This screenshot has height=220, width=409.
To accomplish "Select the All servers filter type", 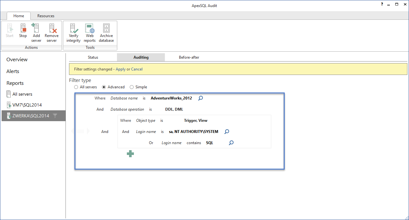I will [85, 87].
